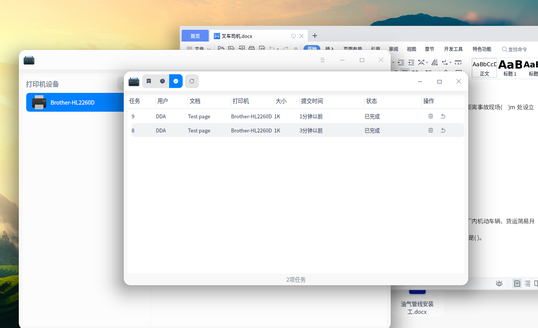Reprint job 8 using the restart arrow icon
This screenshot has height=328, width=538.
[443, 130]
